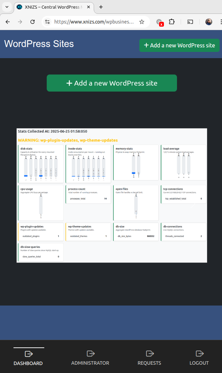Viewport: 222px width, 373px height.
Task: Bookmark this page with the star icon
Action: 142,22
